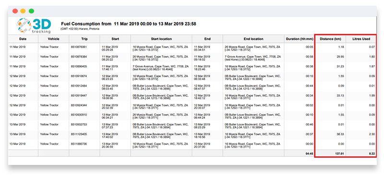Minimize the window with the yellow button
The width and height of the screenshot is (384, 175).
pos(23,11)
